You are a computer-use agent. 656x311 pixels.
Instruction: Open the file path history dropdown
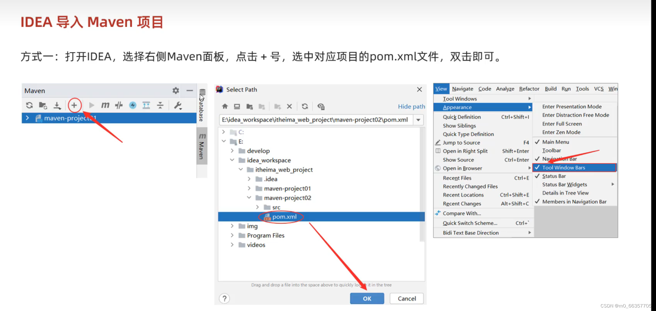coord(418,120)
